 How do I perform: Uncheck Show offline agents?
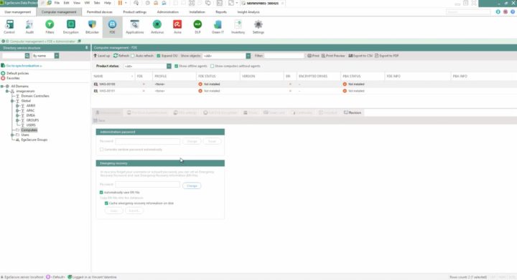(177, 66)
